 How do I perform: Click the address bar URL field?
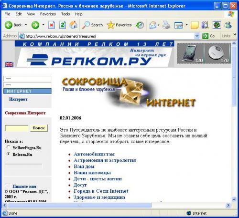(x=107, y=36)
